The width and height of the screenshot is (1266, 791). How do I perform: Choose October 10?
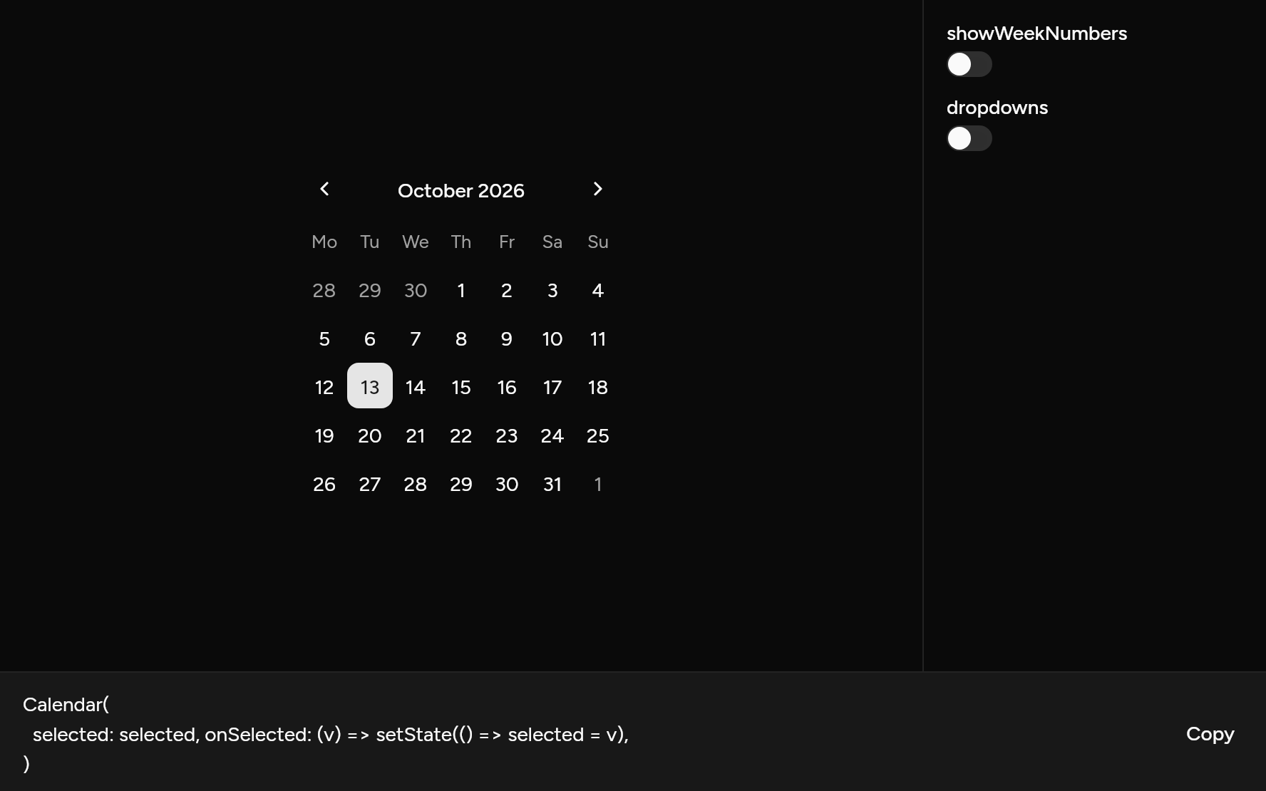(x=552, y=338)
